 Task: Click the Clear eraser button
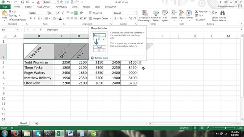tap(200, 20)
